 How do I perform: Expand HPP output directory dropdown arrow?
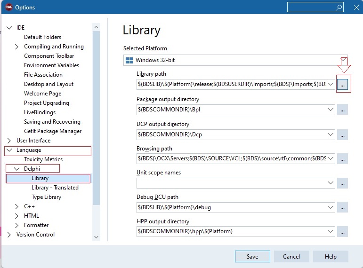[331, 231]
